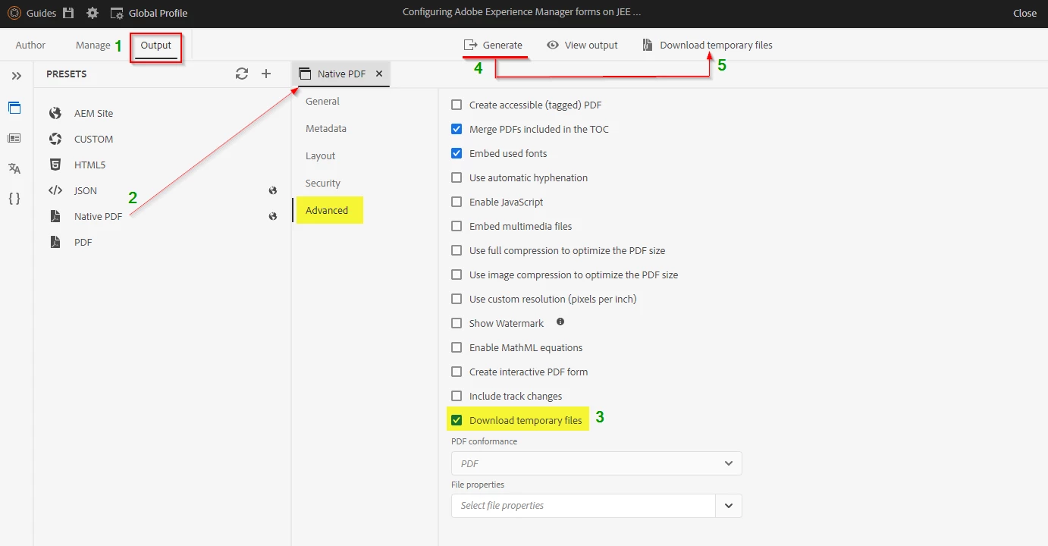Image resolution: width=1048 pixels, height=546 pixels.
Task: Check Include track changes
Action: pos(457,396)
